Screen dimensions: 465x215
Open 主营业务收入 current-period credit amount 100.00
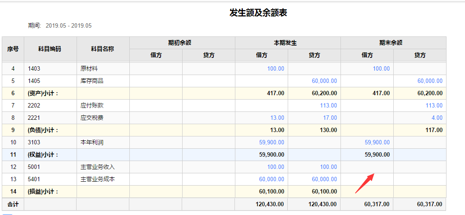tap(328, 167)
